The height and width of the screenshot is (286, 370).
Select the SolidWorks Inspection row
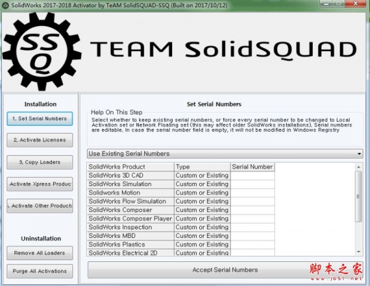pyautogui.click(x=181, y=227)
